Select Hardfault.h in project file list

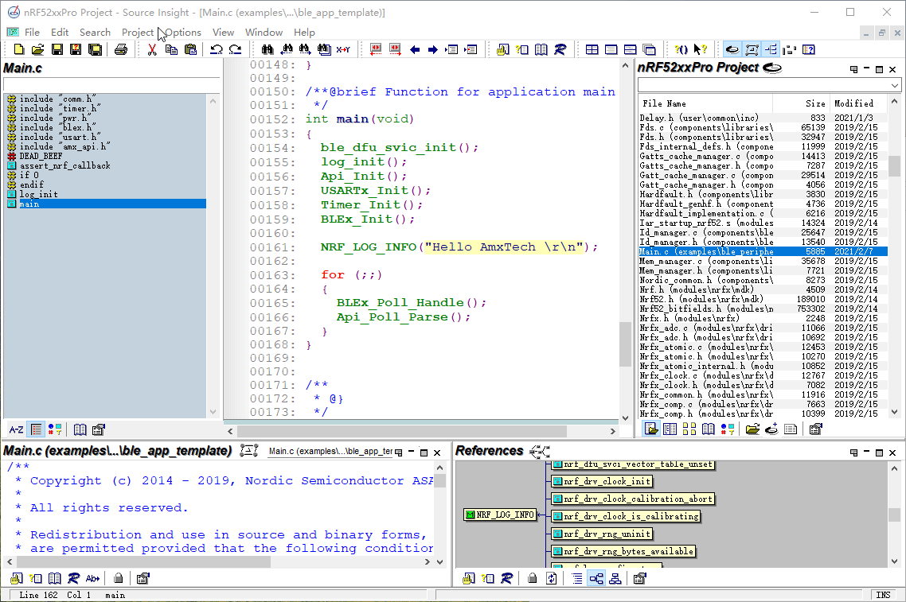pyautogui.click(x=763, y=195)
